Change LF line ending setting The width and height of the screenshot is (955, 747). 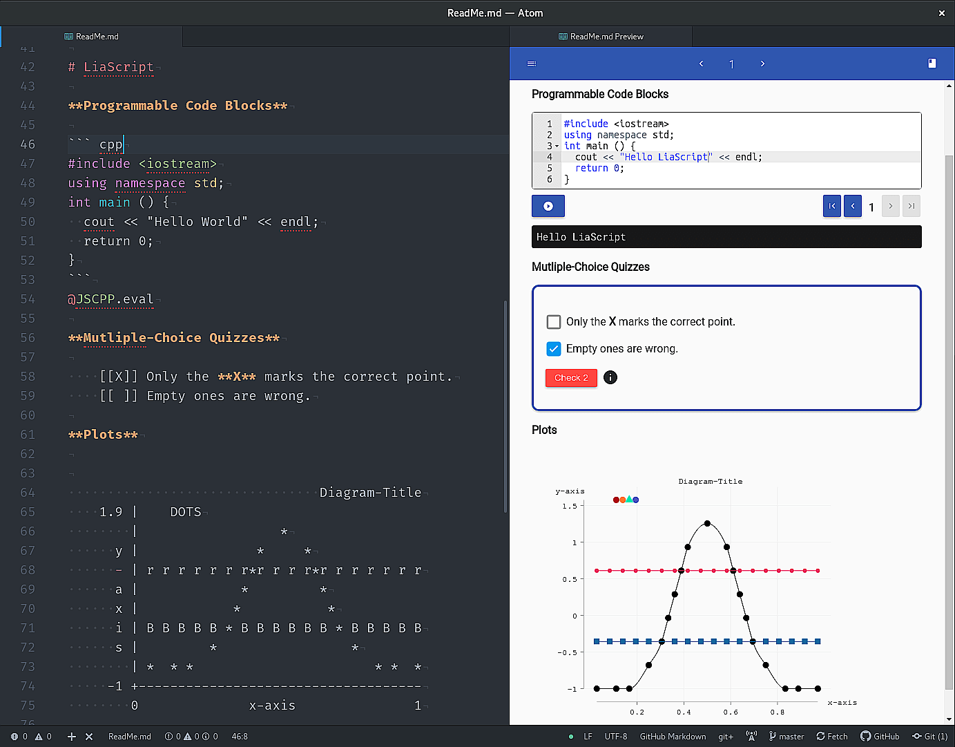click(x=588, y=737)
